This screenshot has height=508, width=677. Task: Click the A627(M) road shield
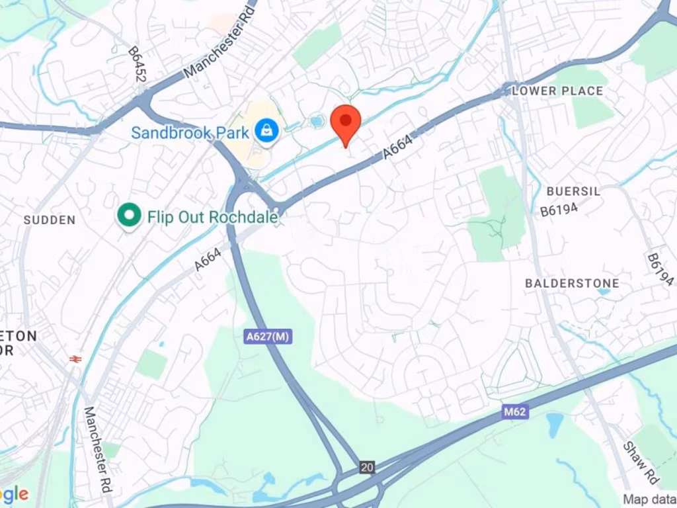pyautogui.click(x=268, y=337)
